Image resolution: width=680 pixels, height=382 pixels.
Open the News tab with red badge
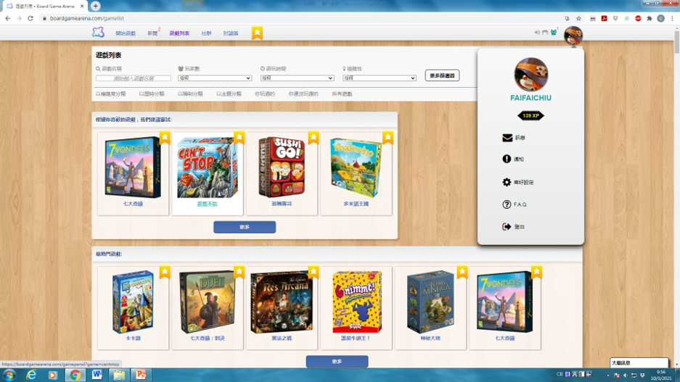(152, 33)
